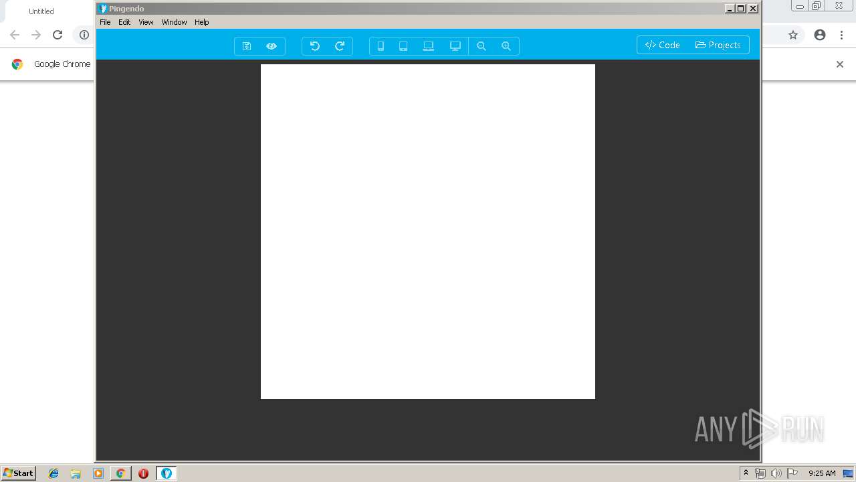Click the Zoom in magnifier
This screenshot has height=482, width=856.
(506, 46)
